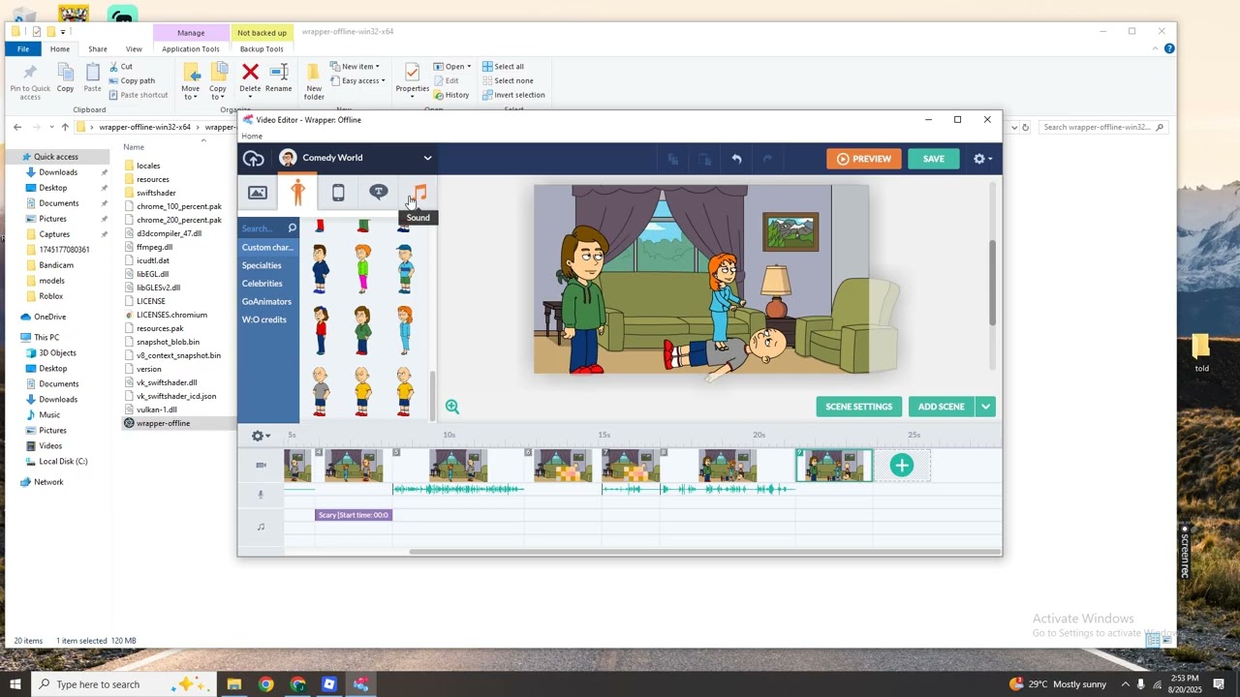Select the Scary music clip in timeline
Viewport: 1240px width, 697px height.
[x=354, y=515]
